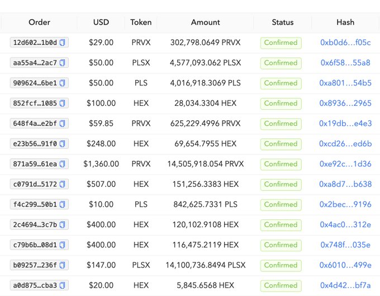Select amount 151,256.3383 HEX
Viewport: 380px width, 296px height.
pyautogui.click(x=205, y=184)
